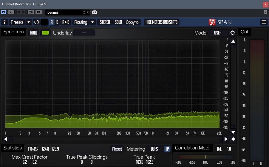The width and height of the screenshot is (269, 167).
Task: Toggle the spectrum HOLD button
Action: point(34,33)
